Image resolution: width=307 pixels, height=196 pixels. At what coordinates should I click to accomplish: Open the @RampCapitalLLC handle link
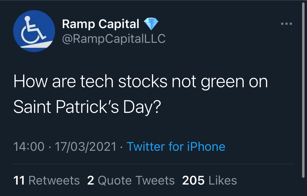(x=114, y=39)
